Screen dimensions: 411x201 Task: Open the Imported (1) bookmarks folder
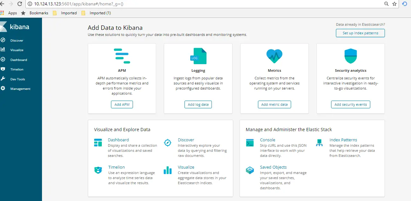(96, 13)
